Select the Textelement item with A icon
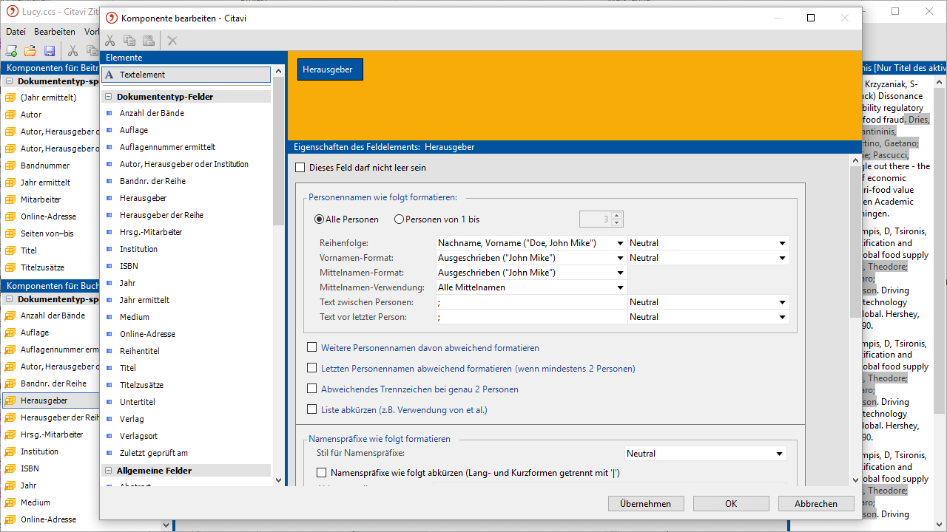 186,75
